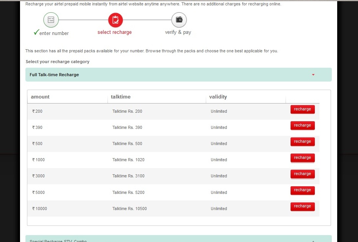Click Unlimited validity in the ₹1000 row
Image resolution: width=358 pixels, height=242 pixels.
click(219, 160)
